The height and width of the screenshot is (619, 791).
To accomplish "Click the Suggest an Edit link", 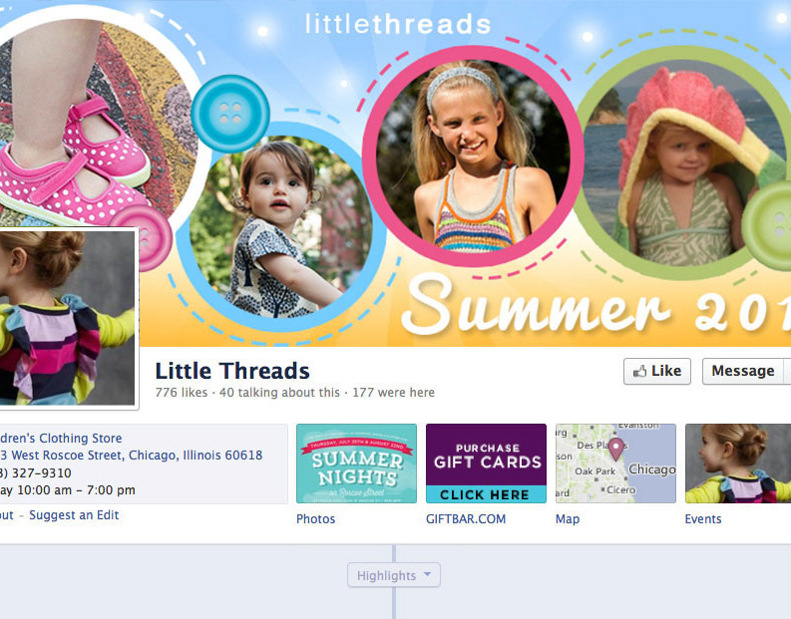I will (74, 515).
